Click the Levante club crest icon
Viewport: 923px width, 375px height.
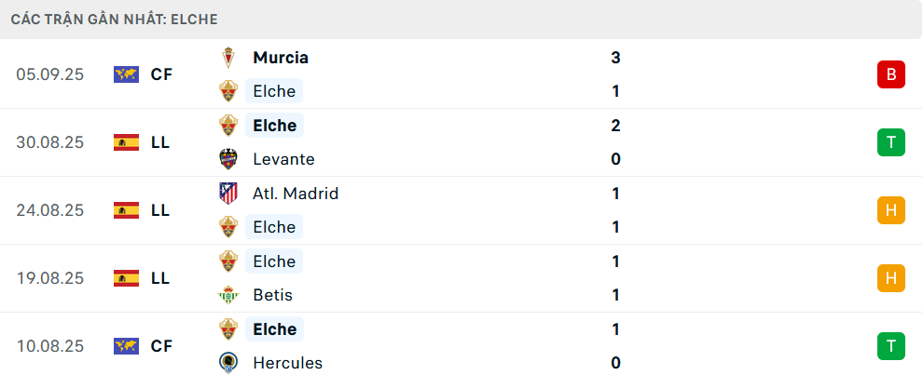click(228, 159)
